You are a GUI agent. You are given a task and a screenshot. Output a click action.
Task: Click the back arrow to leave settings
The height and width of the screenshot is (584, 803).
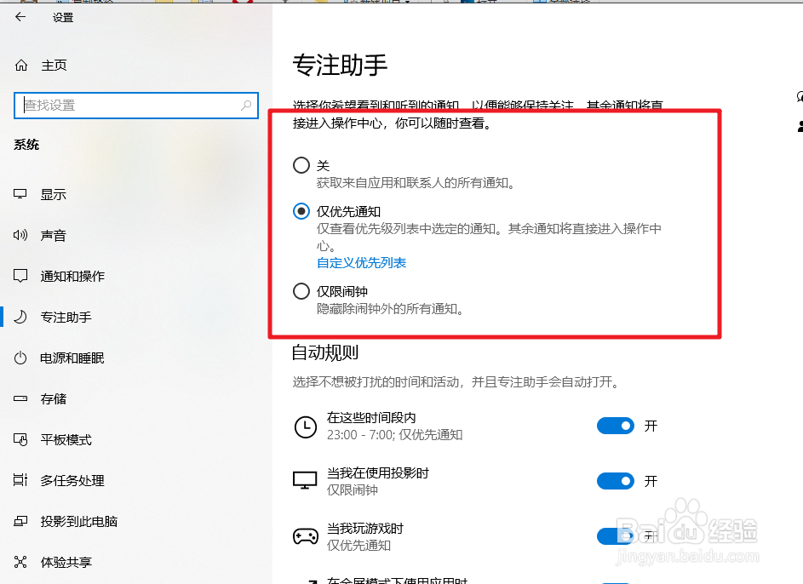[20, 16]
